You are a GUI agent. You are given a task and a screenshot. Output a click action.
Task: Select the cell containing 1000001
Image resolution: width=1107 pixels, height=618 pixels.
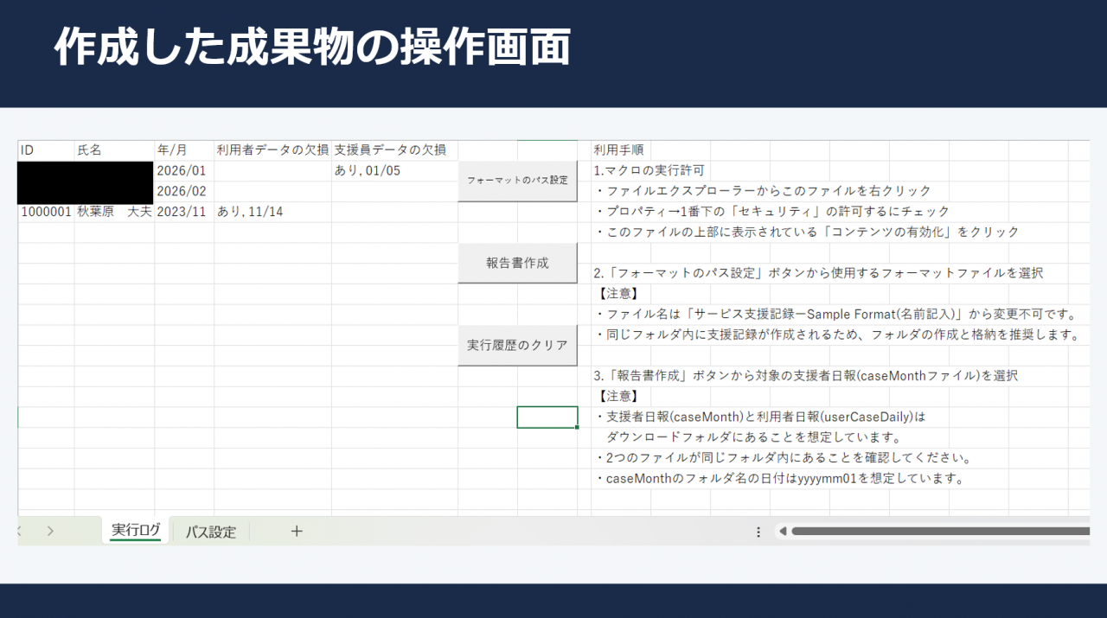tap(46, 212)
